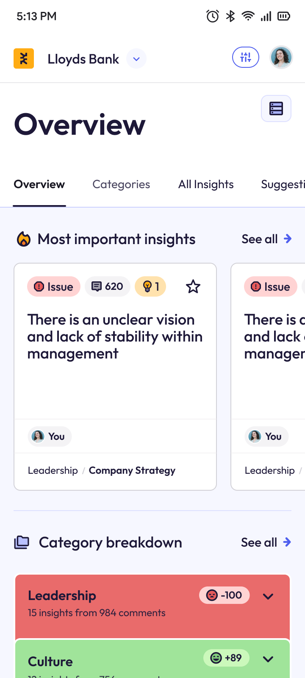The height and width of the screenshot is (678, 305).
Task: Tap the lightbulb suggestions badge
Action: pos(150,286)
